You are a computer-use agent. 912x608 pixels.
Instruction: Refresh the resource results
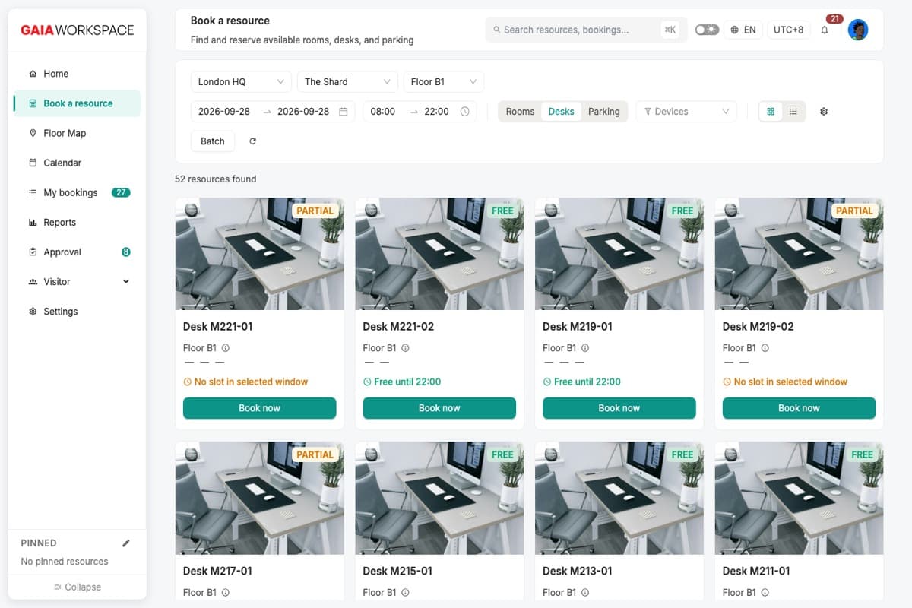tap(253, 141)
